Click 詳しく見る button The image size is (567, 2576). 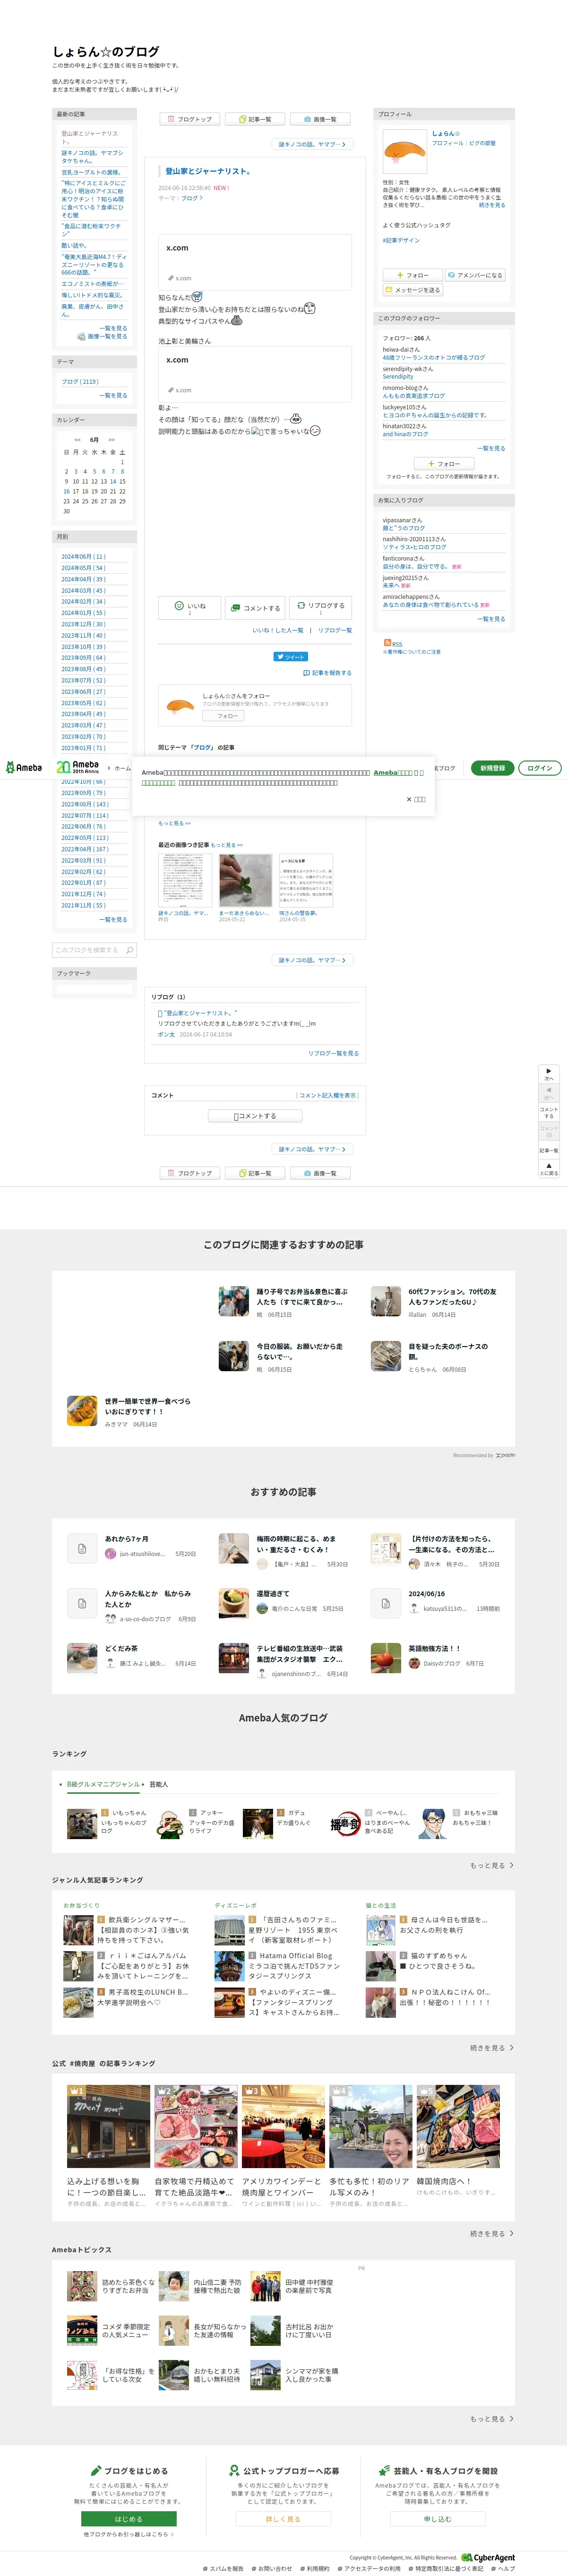283,2518
